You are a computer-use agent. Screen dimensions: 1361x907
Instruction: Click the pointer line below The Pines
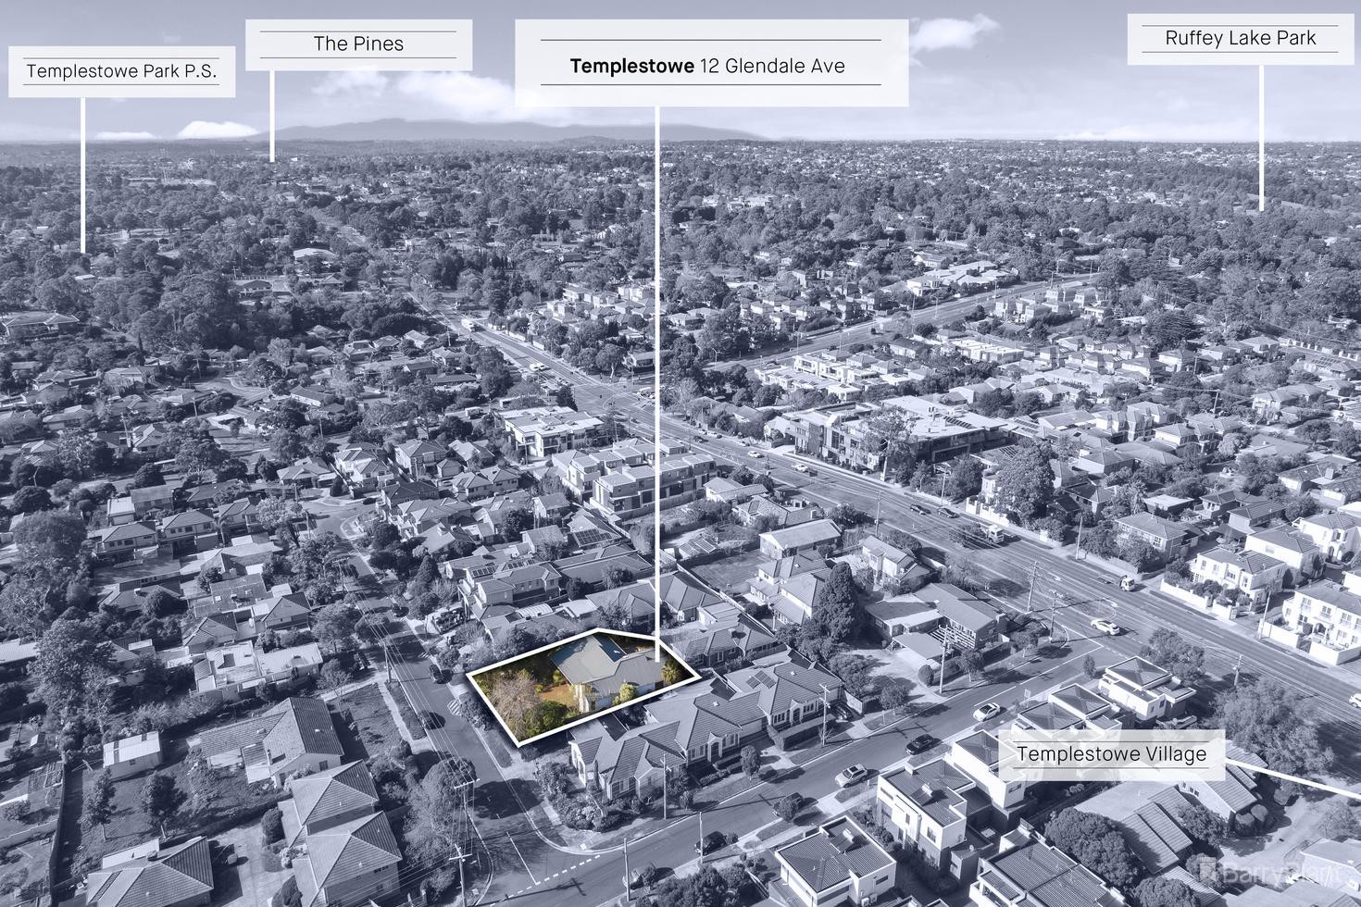tap(272, 116)
